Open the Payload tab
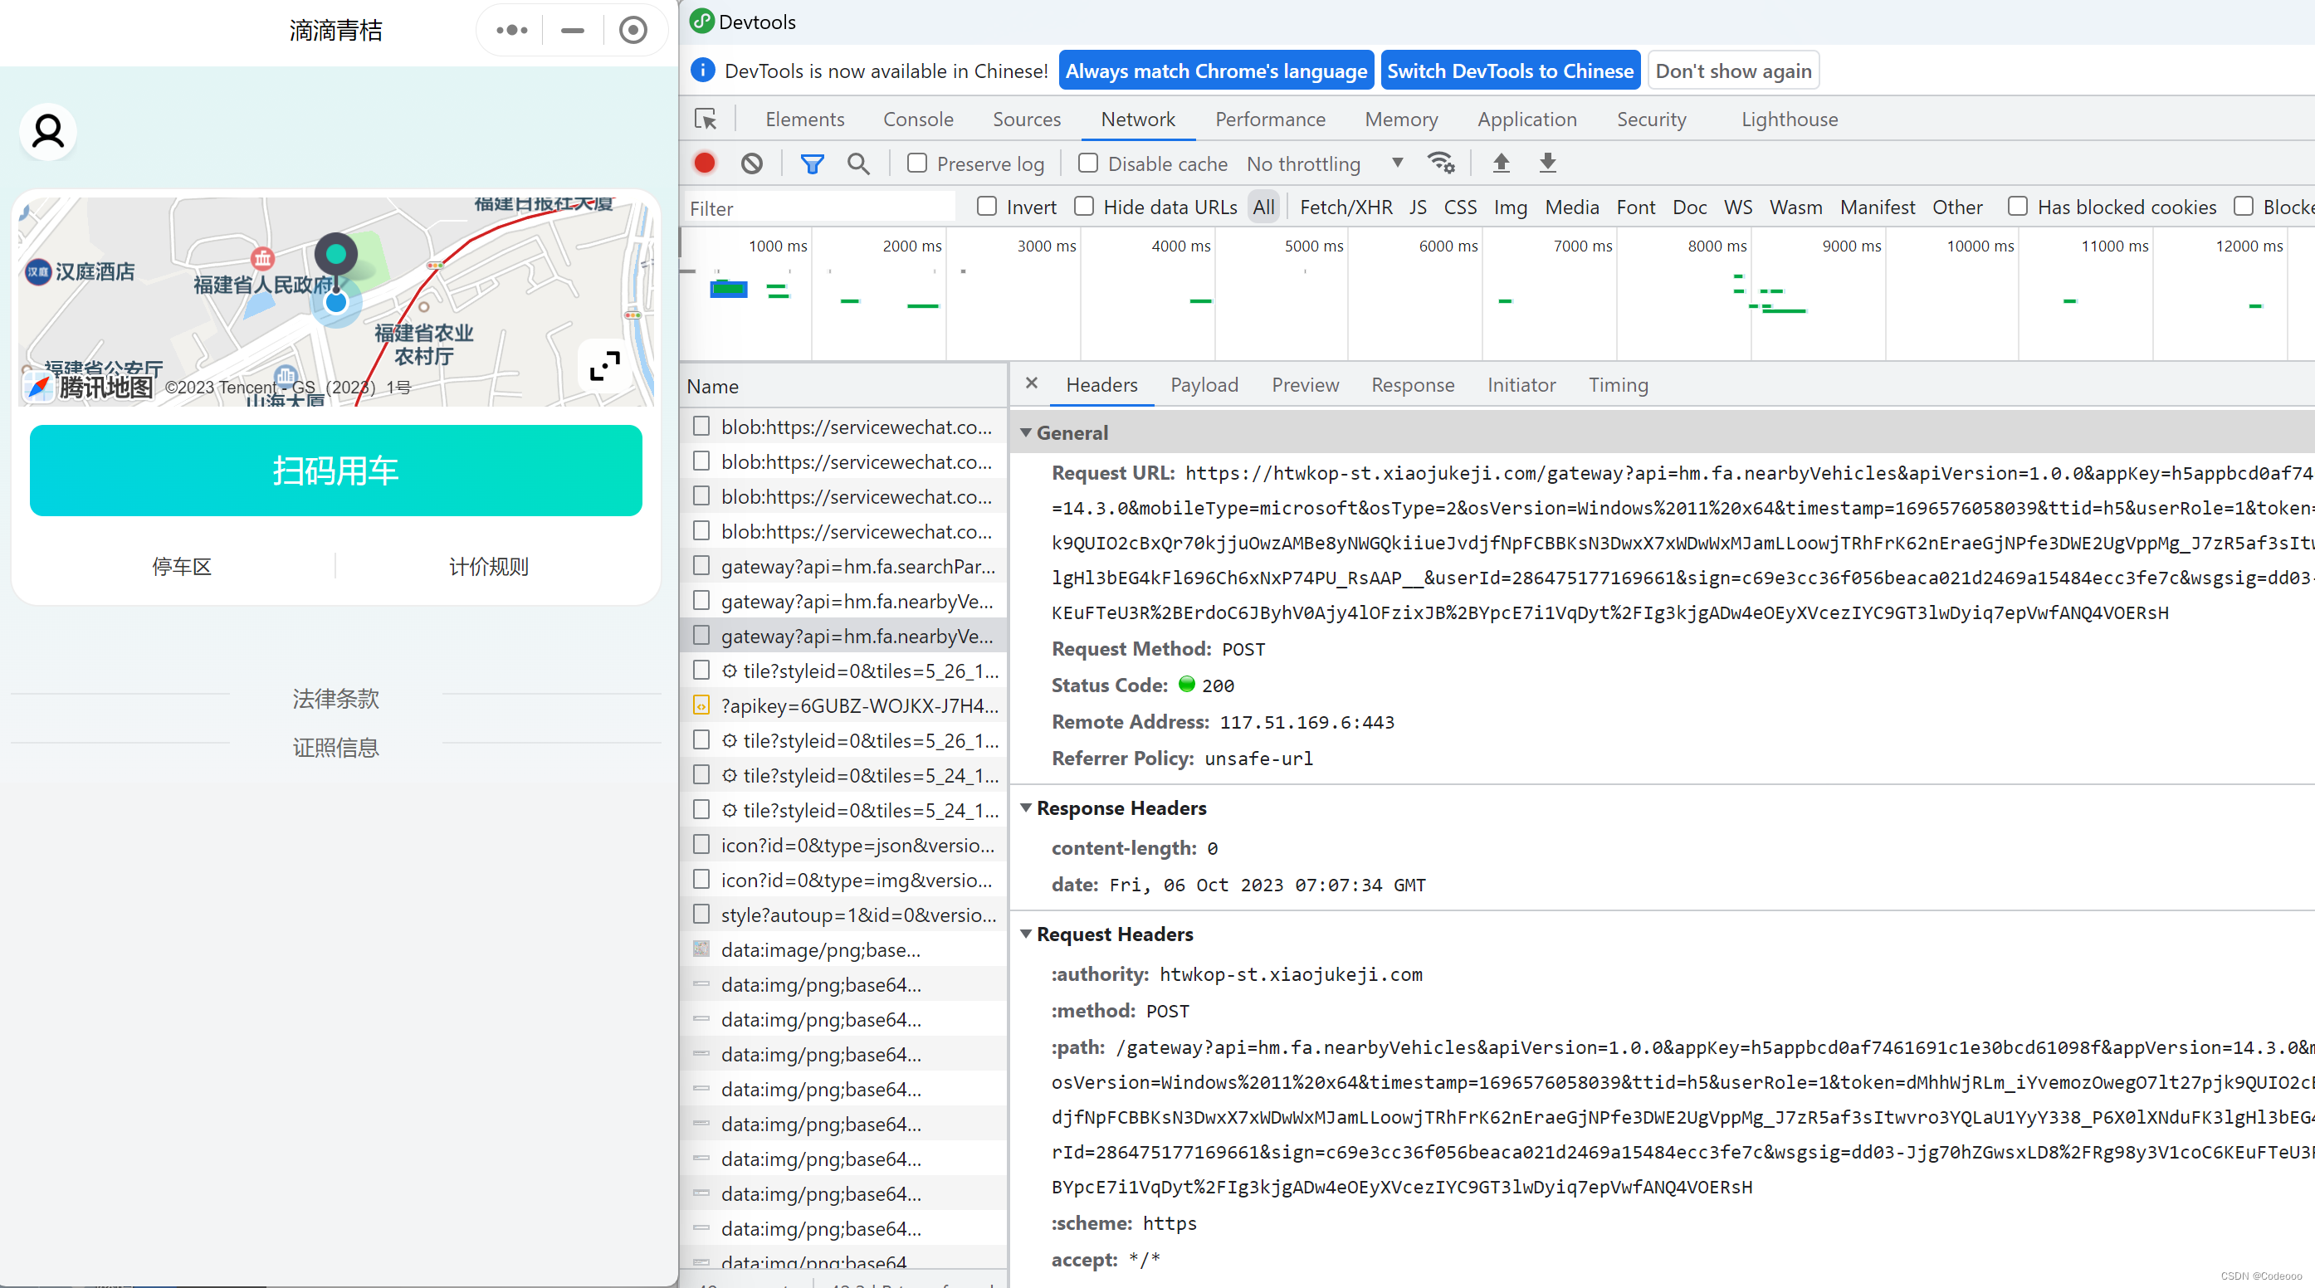 pos(1204,385)
